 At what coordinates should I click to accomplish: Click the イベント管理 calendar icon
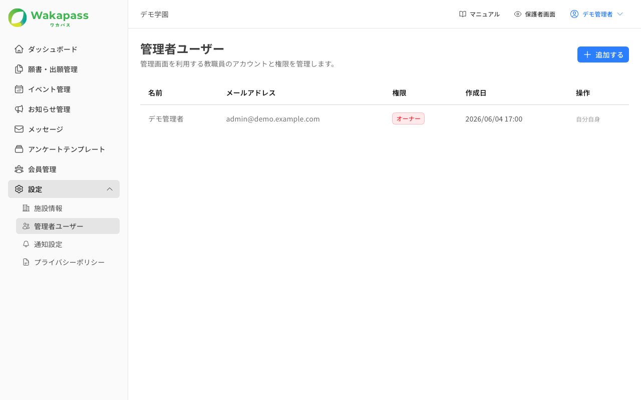(x=19, y=89)
